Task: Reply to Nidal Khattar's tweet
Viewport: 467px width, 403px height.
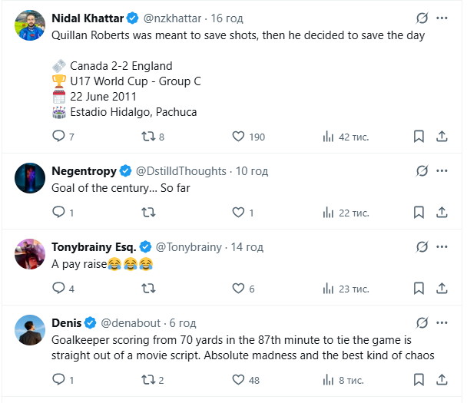Action: pyautogui.click(x=58, y=137)
